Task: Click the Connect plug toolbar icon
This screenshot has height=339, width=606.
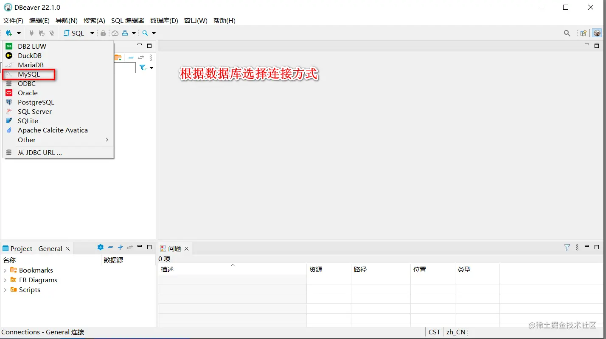Action: pos(31,33)
